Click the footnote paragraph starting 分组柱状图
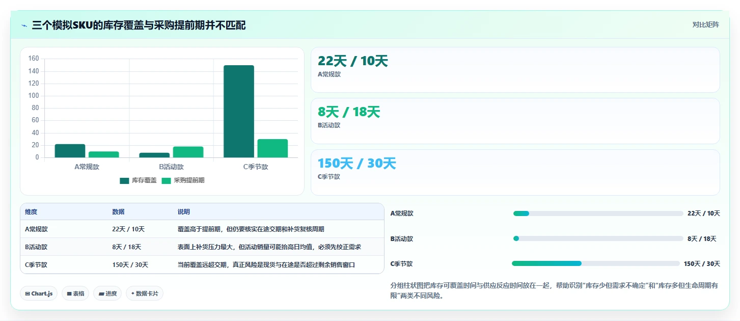This screenshot has width=740, height=321. [x=555, y=290]
